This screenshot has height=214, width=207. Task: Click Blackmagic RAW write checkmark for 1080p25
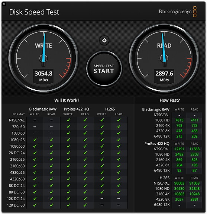pyautogui.click(x=35, y=140)
